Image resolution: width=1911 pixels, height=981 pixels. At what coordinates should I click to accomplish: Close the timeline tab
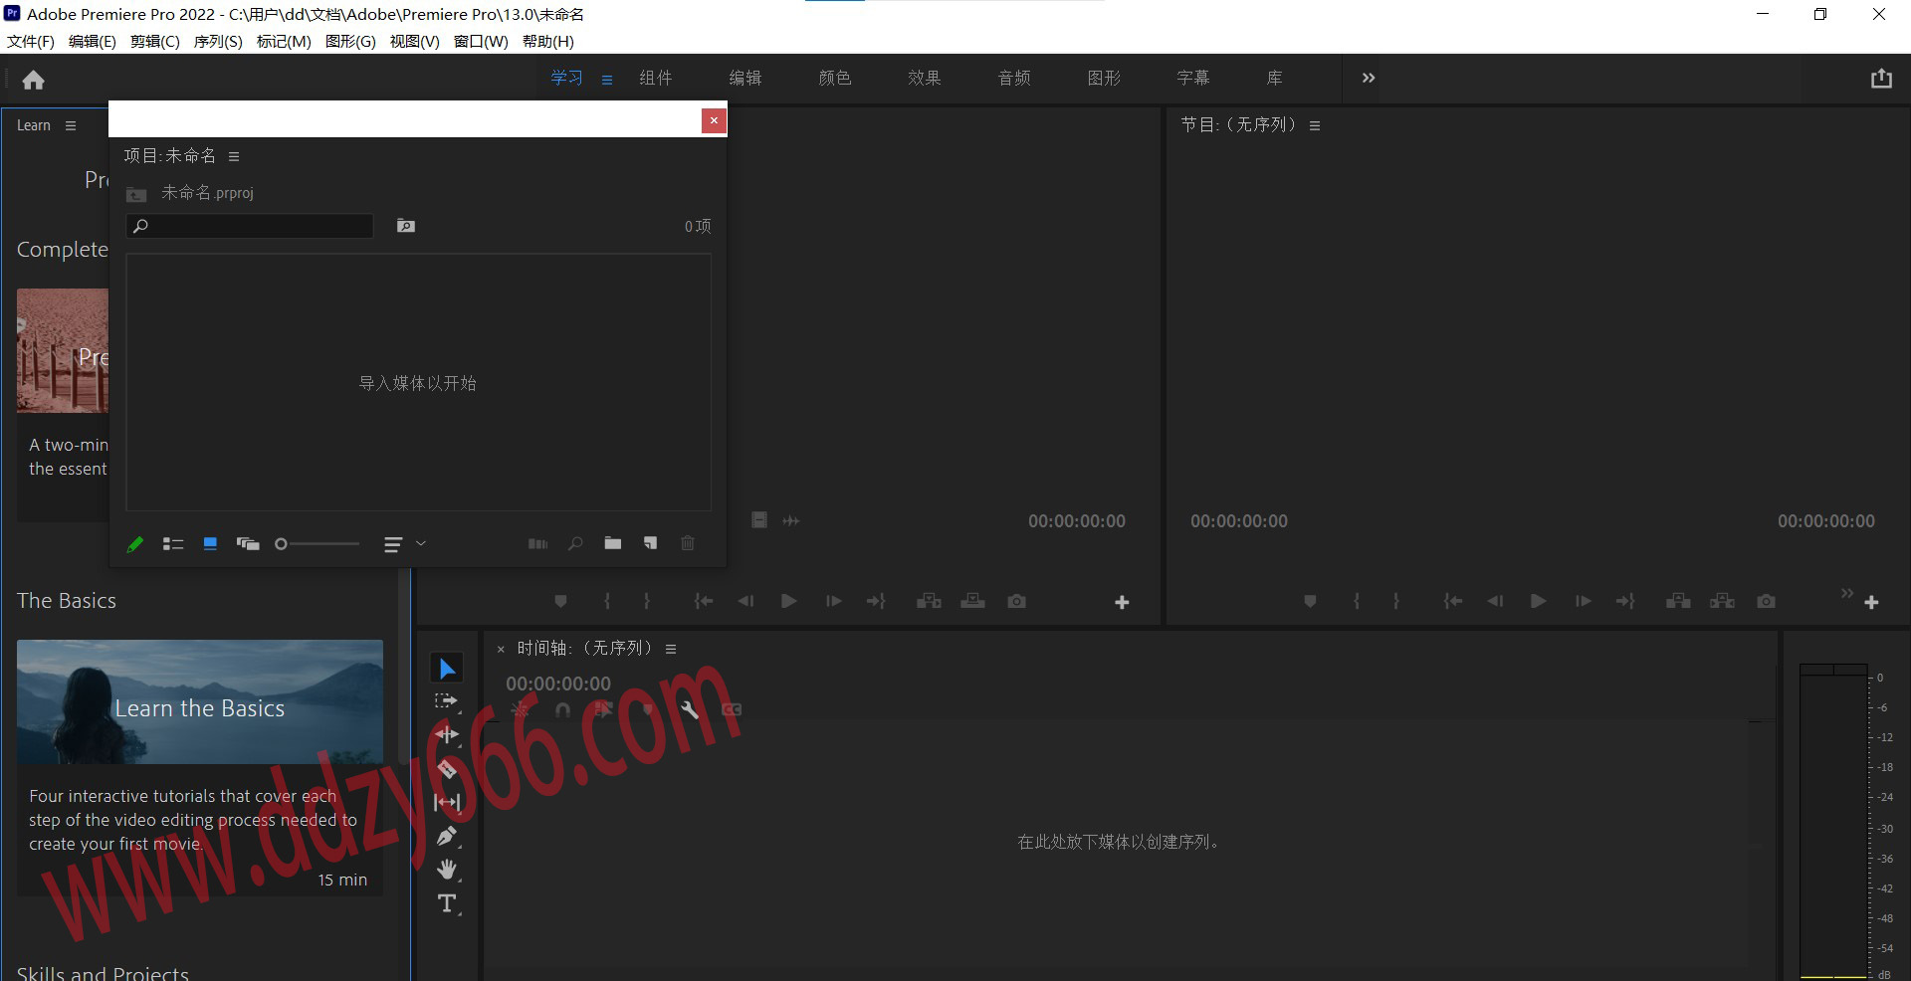pyautogui.click(x=501, y=649)
